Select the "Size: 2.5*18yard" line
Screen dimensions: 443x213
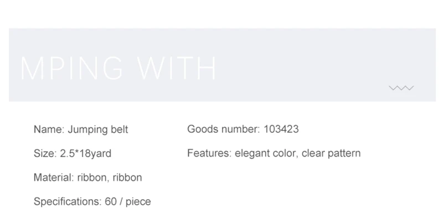click(73, 153)
